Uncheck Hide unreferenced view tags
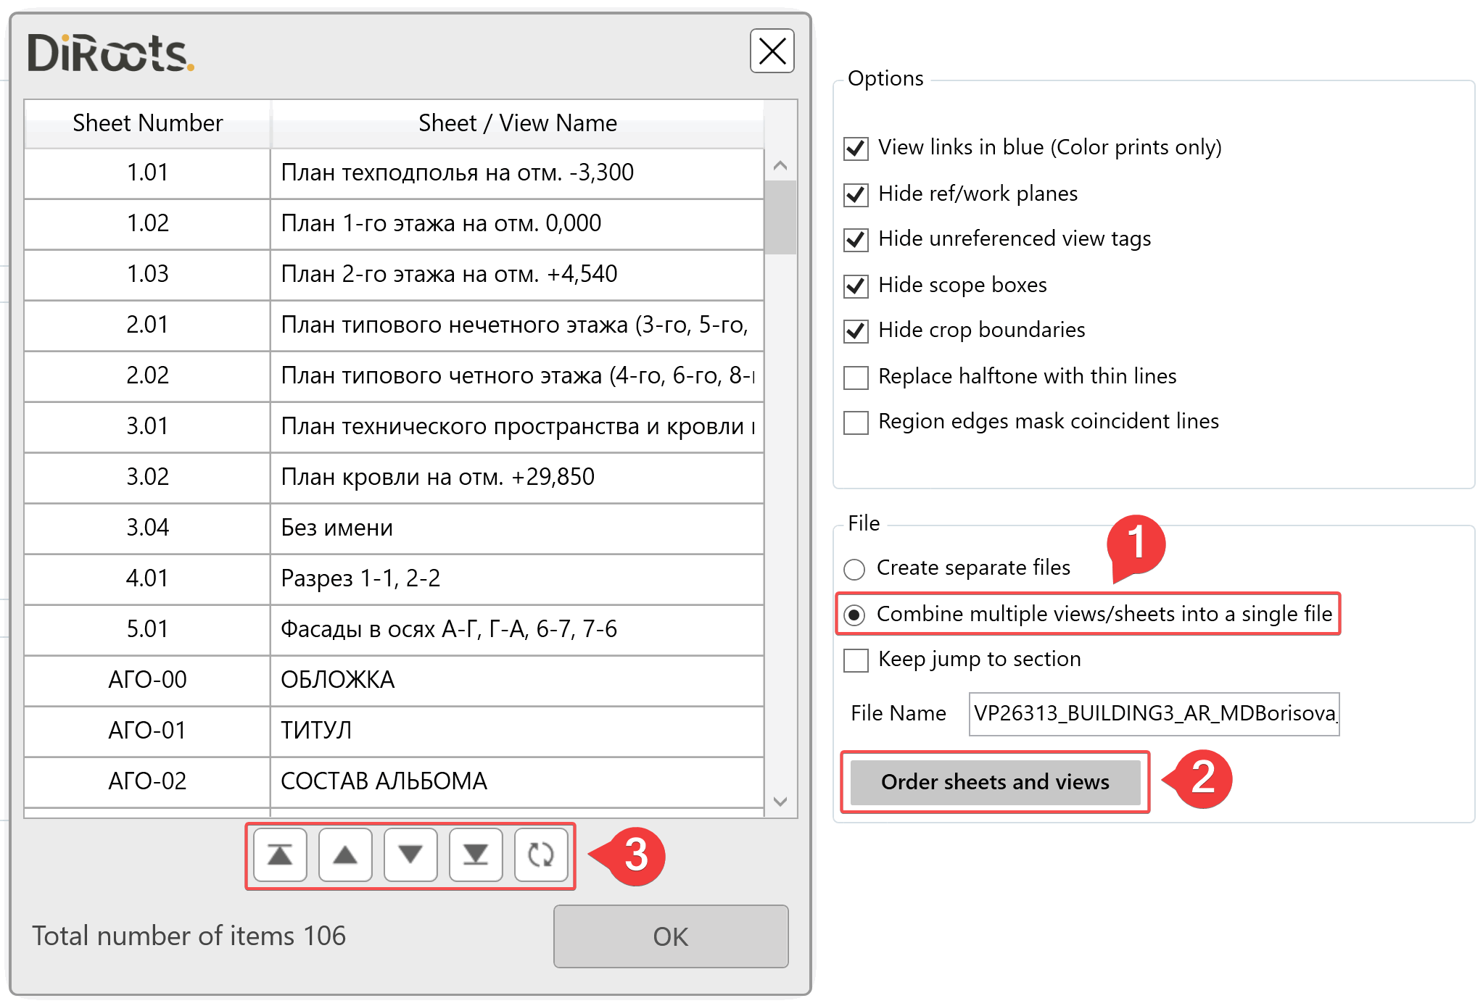 tap(856, 240)
